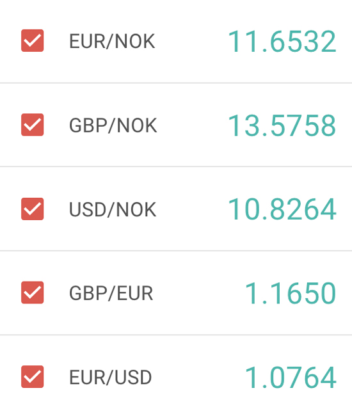
Task: Click empty area of the GBP/NOK row
Action: click(x=192, y=125)
